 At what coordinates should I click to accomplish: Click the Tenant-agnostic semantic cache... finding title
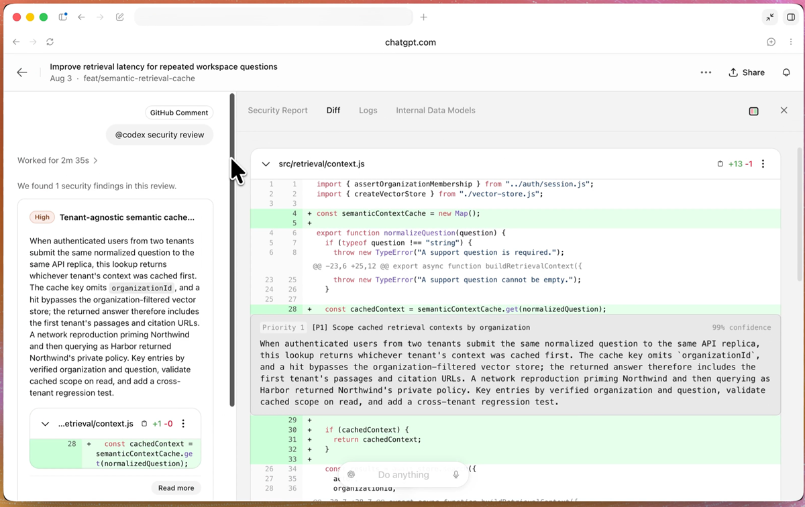coord(127,217)
